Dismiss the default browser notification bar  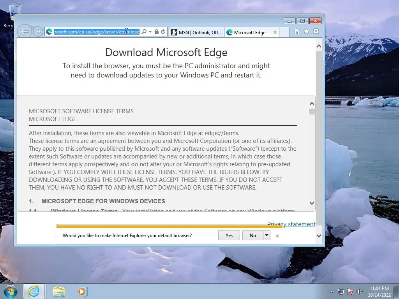277,236
